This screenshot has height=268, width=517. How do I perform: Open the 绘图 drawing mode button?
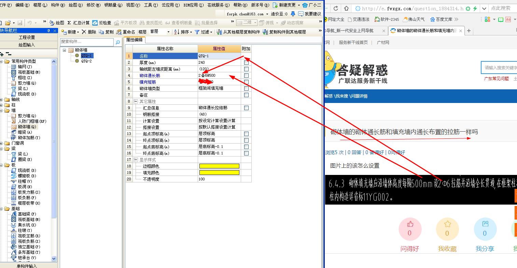coord(57,23)
